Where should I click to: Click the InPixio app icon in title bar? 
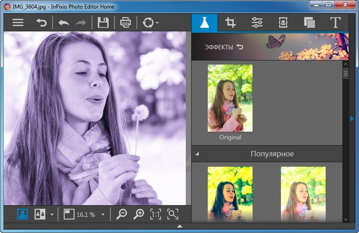pos(7,7)
